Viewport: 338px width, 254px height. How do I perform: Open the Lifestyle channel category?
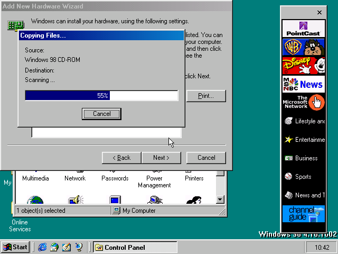304,121
